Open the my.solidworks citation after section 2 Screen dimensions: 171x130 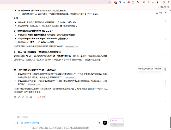(x=72, y=47)
